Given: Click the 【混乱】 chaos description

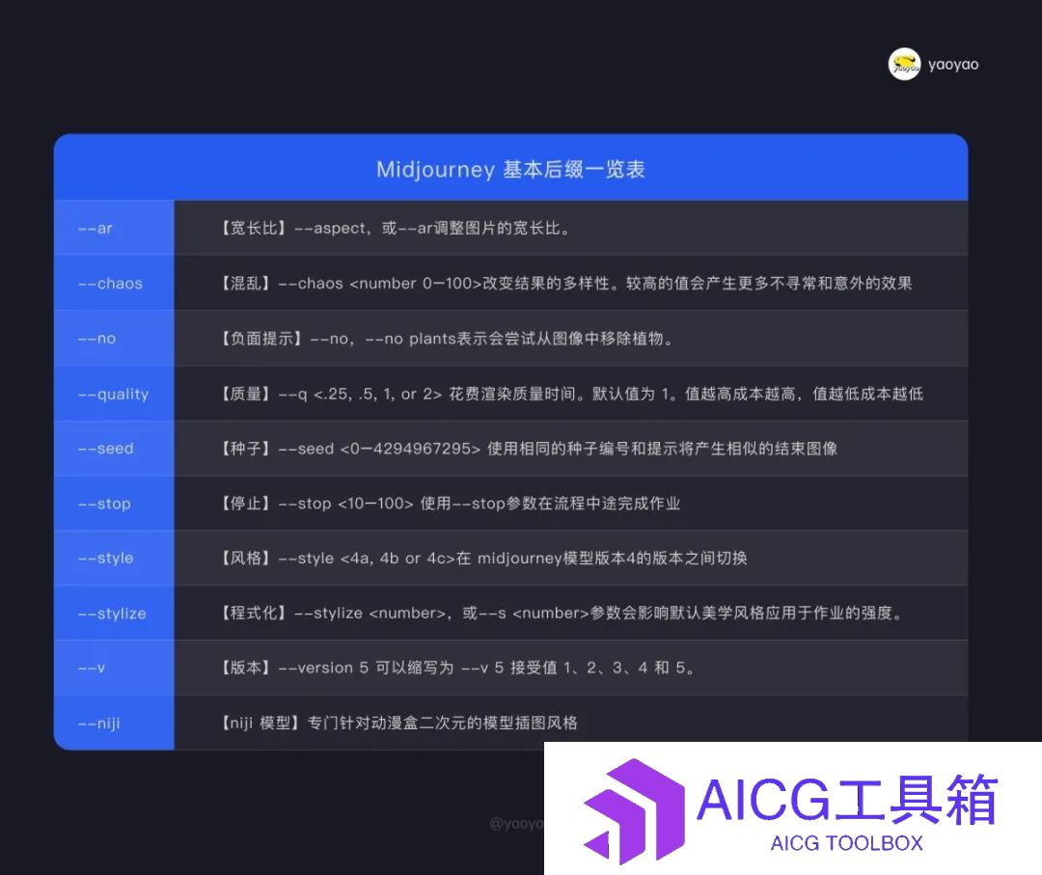Looking at the screenshot, I should 565,283.
